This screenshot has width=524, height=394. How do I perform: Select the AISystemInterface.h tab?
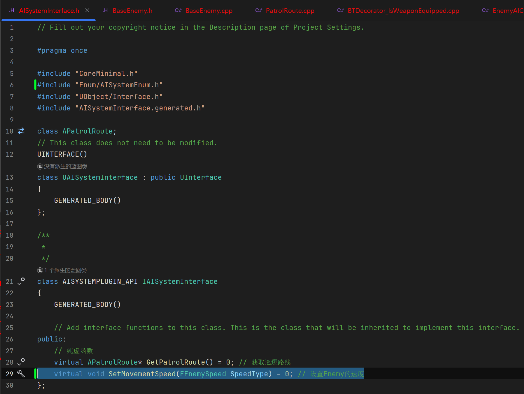click(x=49, y=11)
